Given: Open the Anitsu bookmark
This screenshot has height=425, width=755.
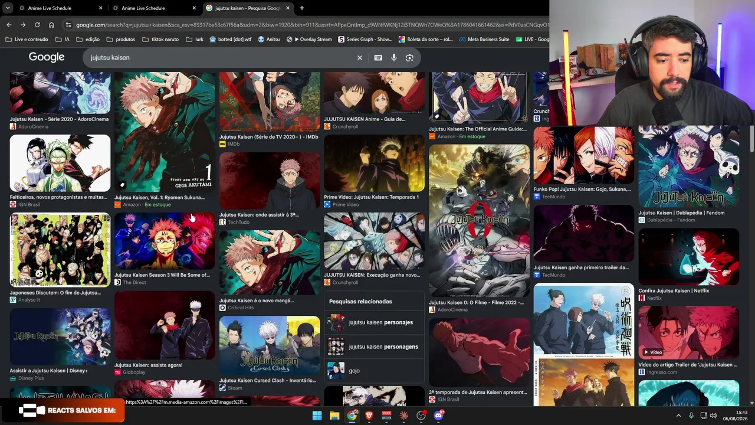Looking at the screenshot, I should 270,40.
